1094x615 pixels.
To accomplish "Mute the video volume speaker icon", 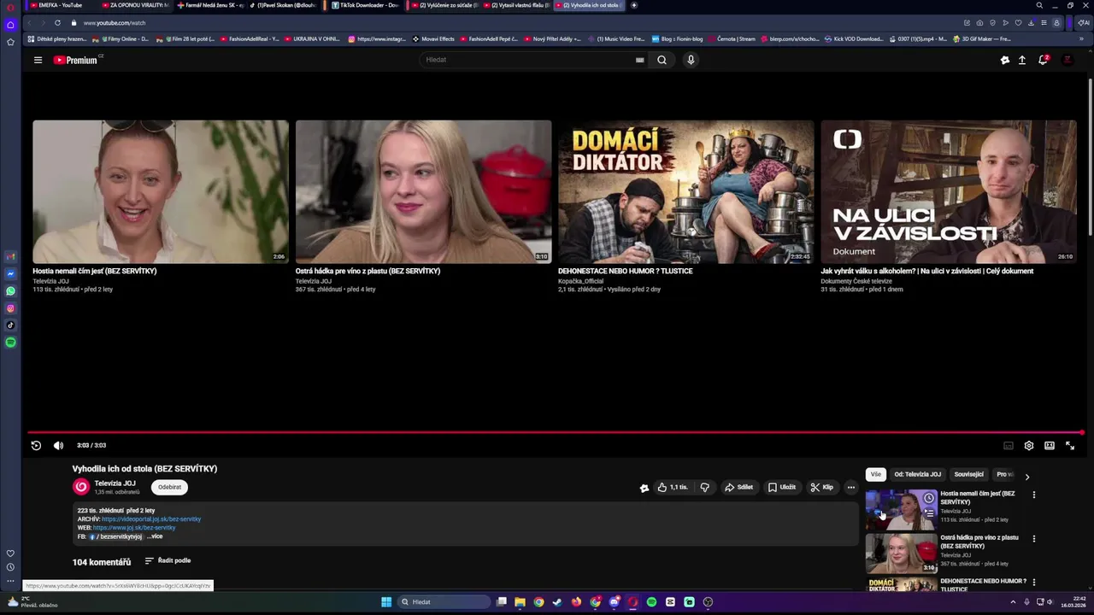I will (x=58, y=445).
